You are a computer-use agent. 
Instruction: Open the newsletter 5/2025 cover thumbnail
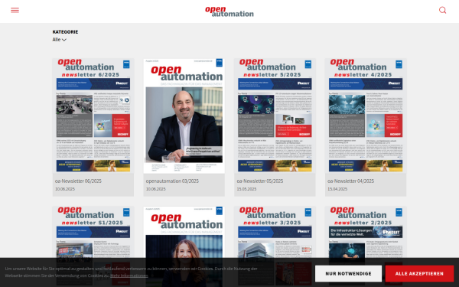pos(275,116)
